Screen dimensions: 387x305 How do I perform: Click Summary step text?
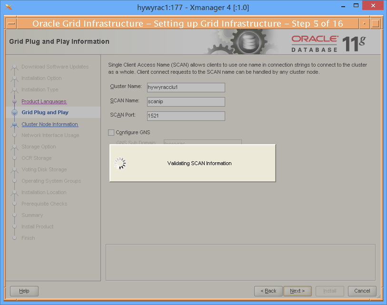point(32,215)
